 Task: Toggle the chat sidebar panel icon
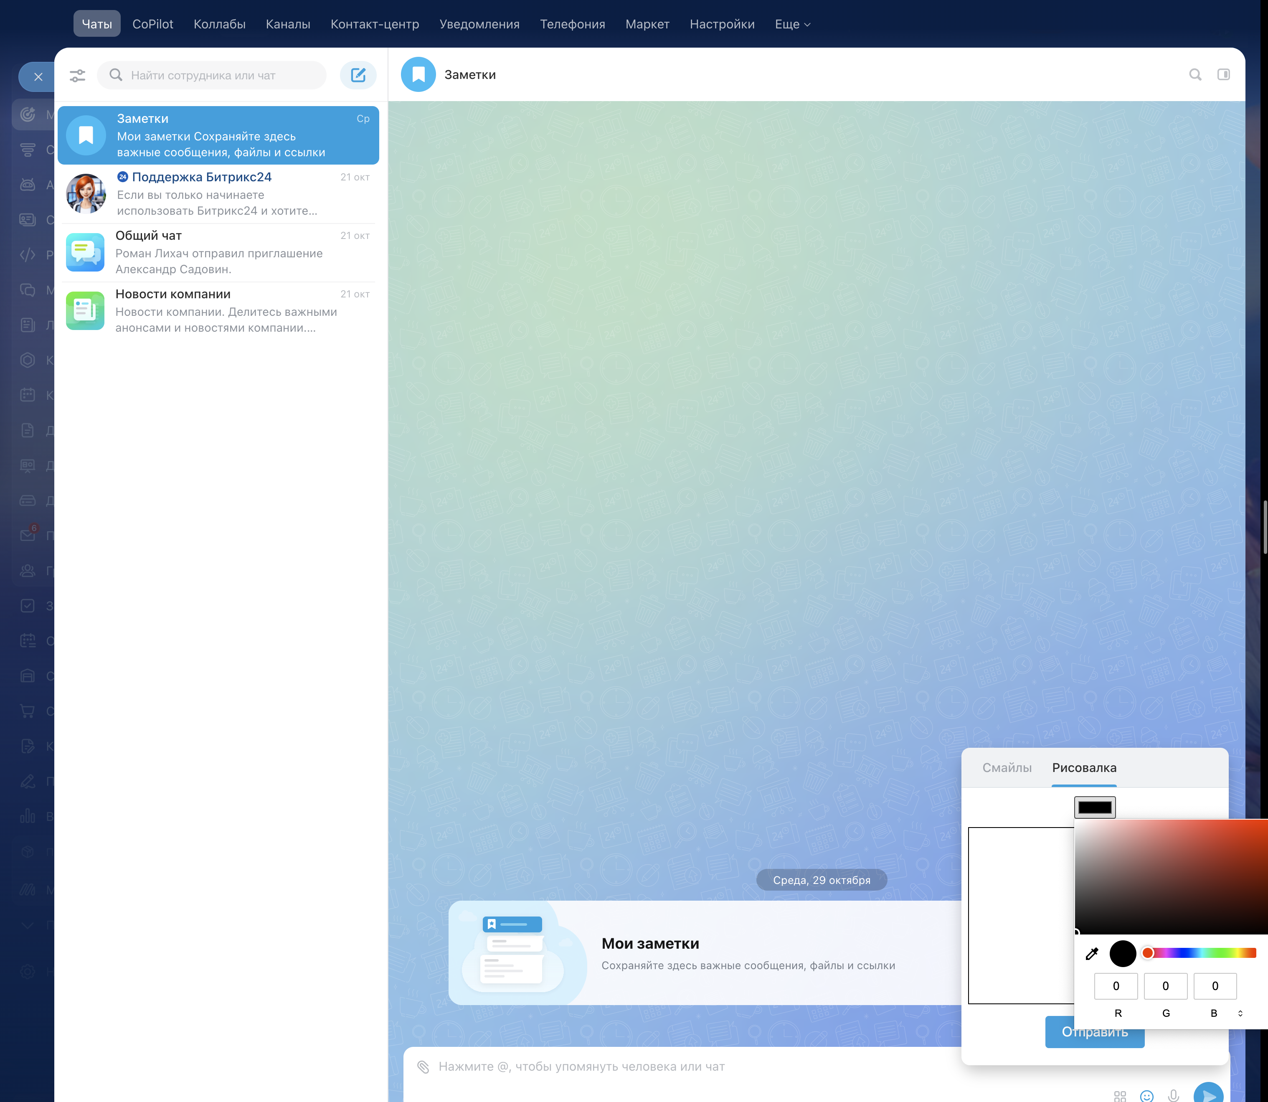[x=1223, y=74]
